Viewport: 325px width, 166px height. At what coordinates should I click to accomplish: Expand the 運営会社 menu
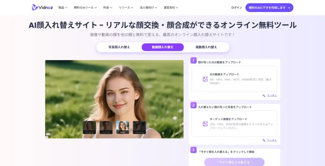(x=171, y=8)
